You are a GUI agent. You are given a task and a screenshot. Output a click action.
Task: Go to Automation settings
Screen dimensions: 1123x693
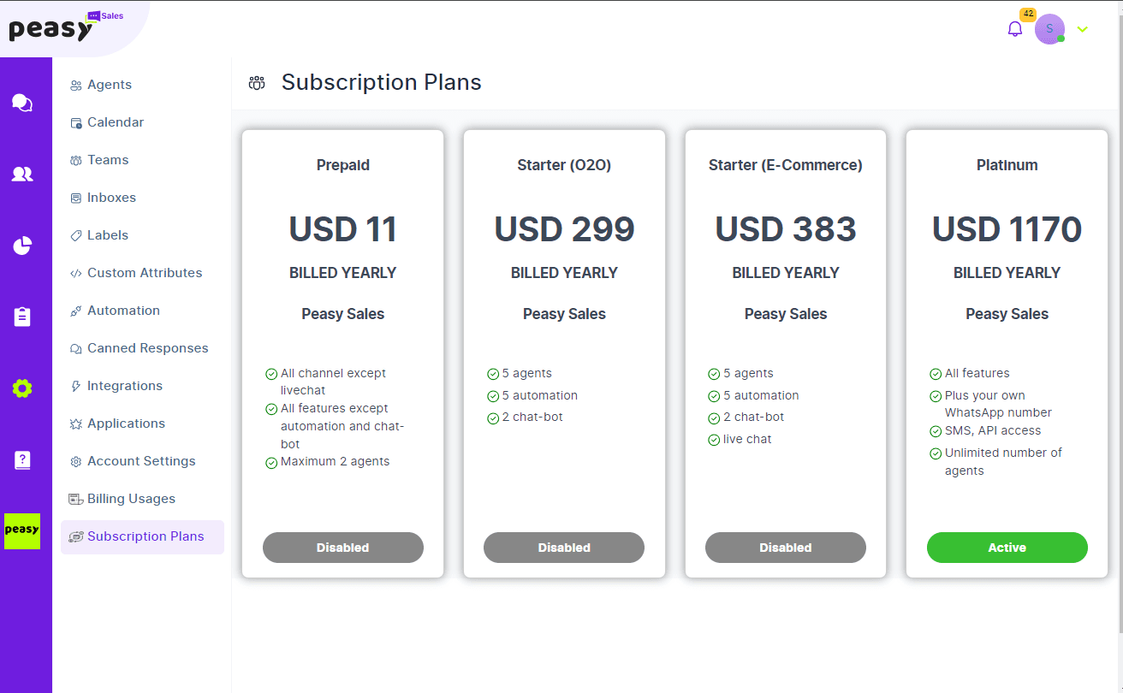[x=123, y=311]
